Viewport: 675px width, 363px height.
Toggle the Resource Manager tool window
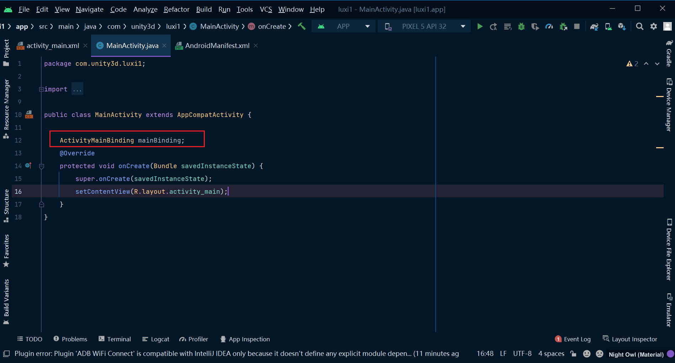[6, 109]
